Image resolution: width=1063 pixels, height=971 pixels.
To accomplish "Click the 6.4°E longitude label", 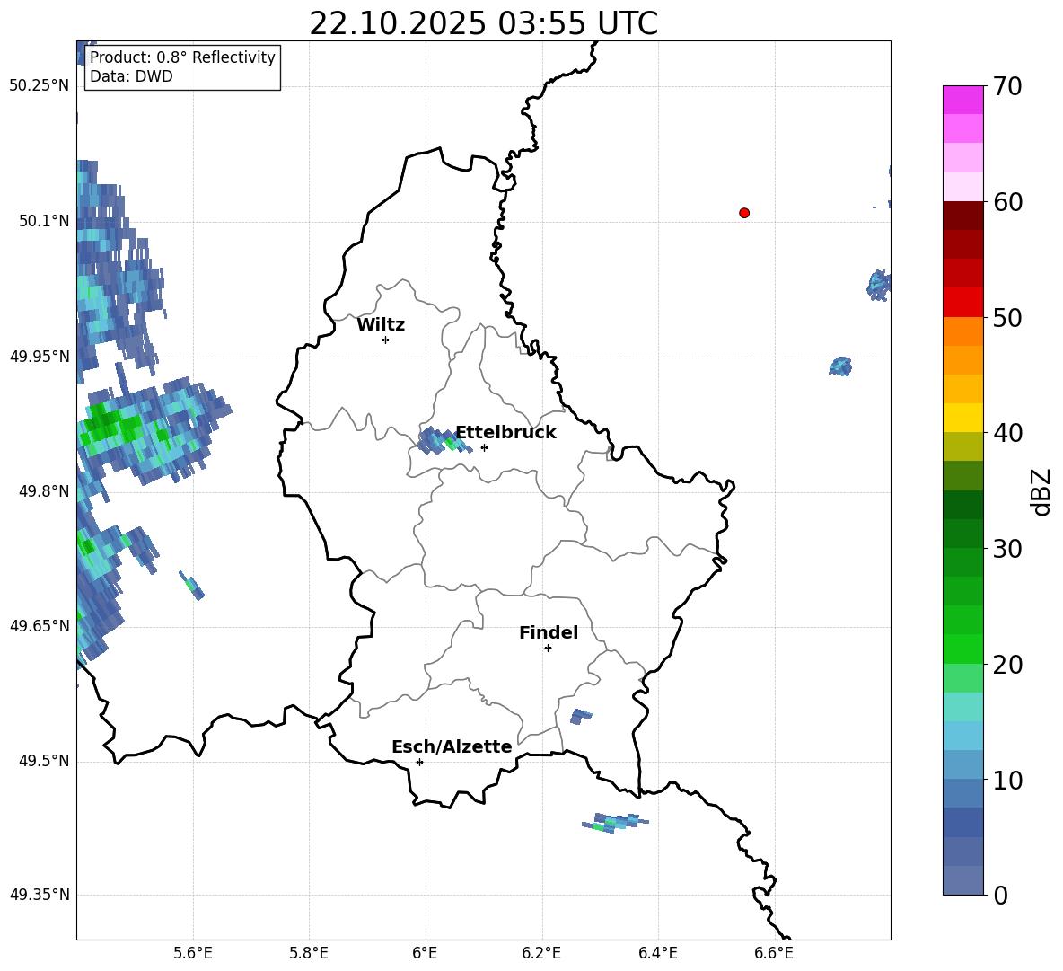I will (657, 953).
